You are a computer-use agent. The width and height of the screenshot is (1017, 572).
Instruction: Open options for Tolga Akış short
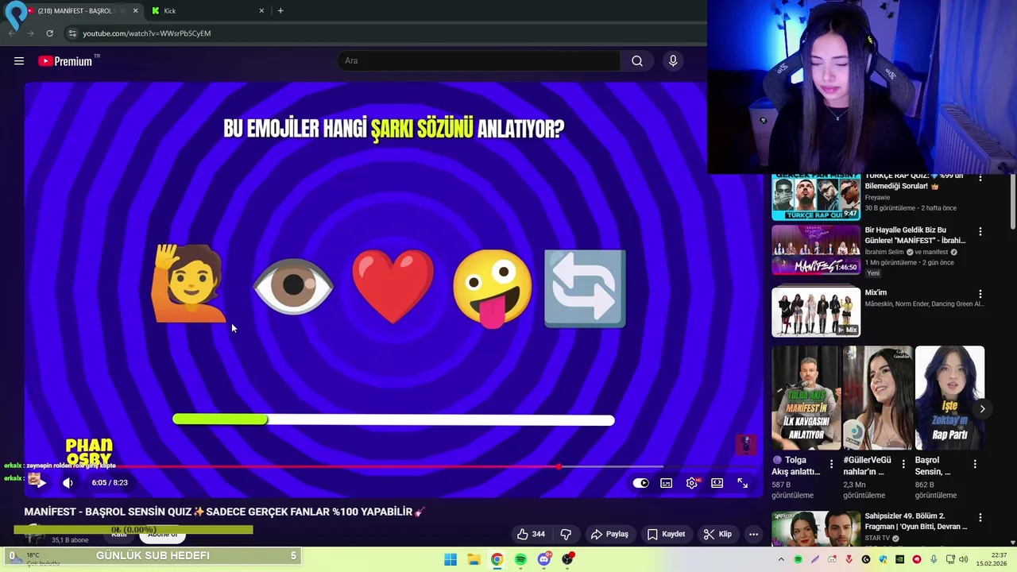tap(831, 463)
